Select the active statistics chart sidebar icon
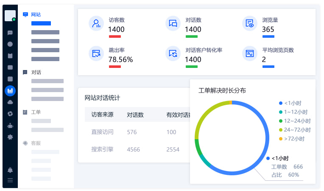 (x=10, y=90)
